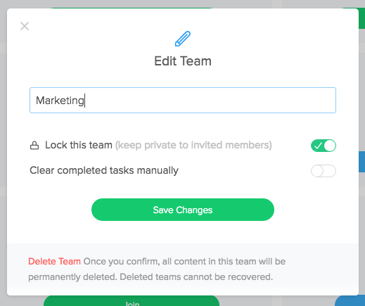Screen dimensions: 365x306
Task: Disable the Lock this team switch
Action: pos(324,146)
